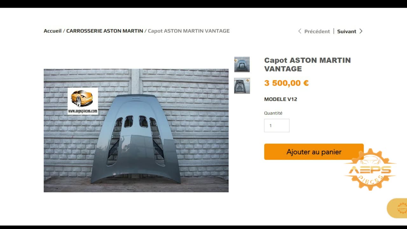Click the 3 500,00 € price
This screenshot has width=407, height=229.
286,83
